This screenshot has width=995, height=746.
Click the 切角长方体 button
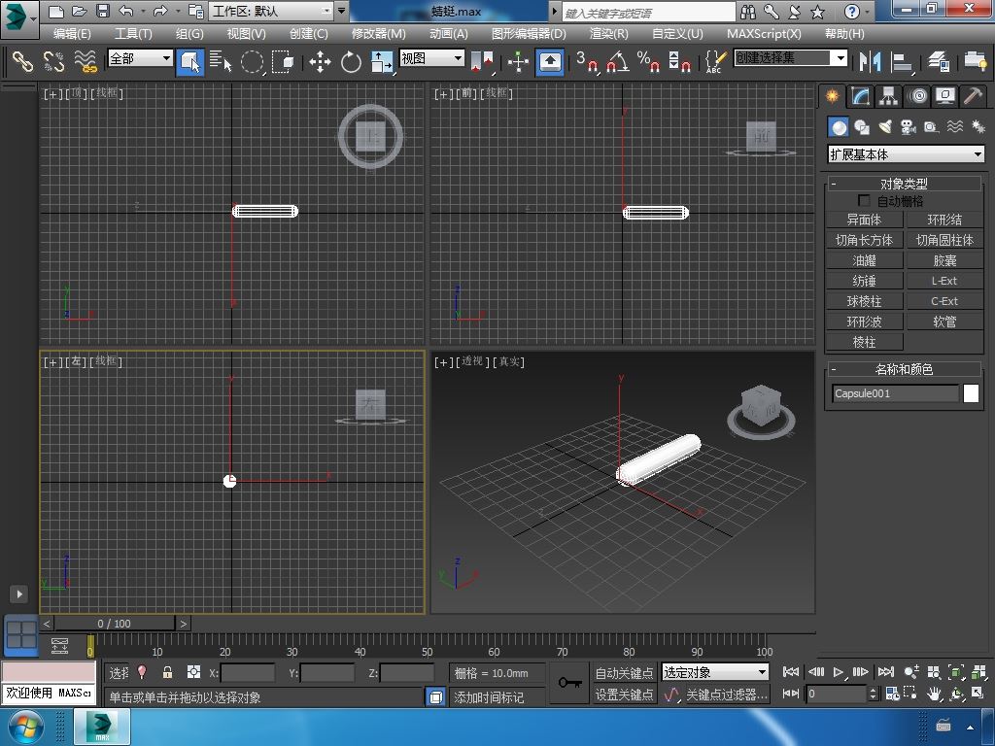(864, 240)
